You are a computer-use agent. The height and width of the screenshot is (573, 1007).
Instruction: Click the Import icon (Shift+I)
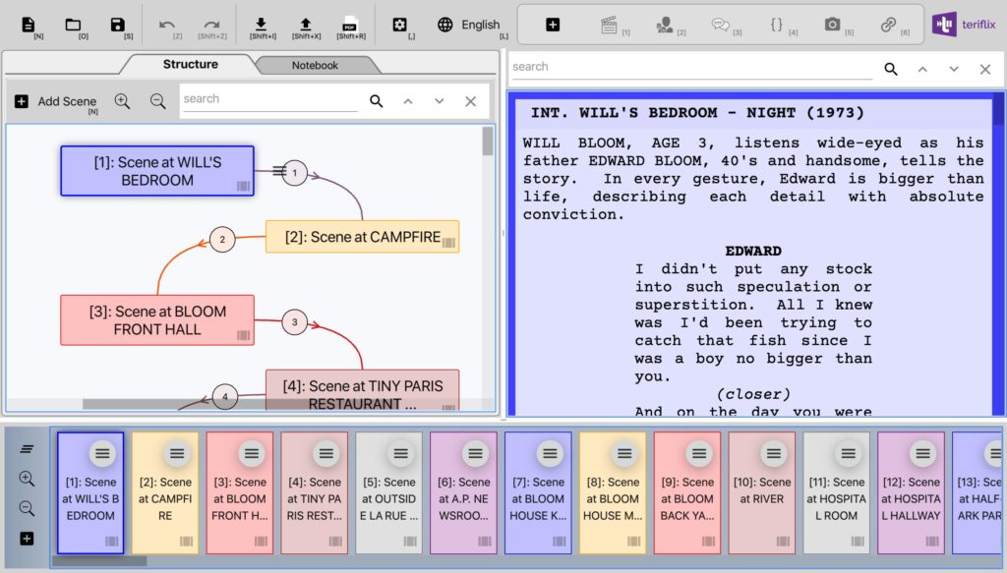[x=261, y=25]
